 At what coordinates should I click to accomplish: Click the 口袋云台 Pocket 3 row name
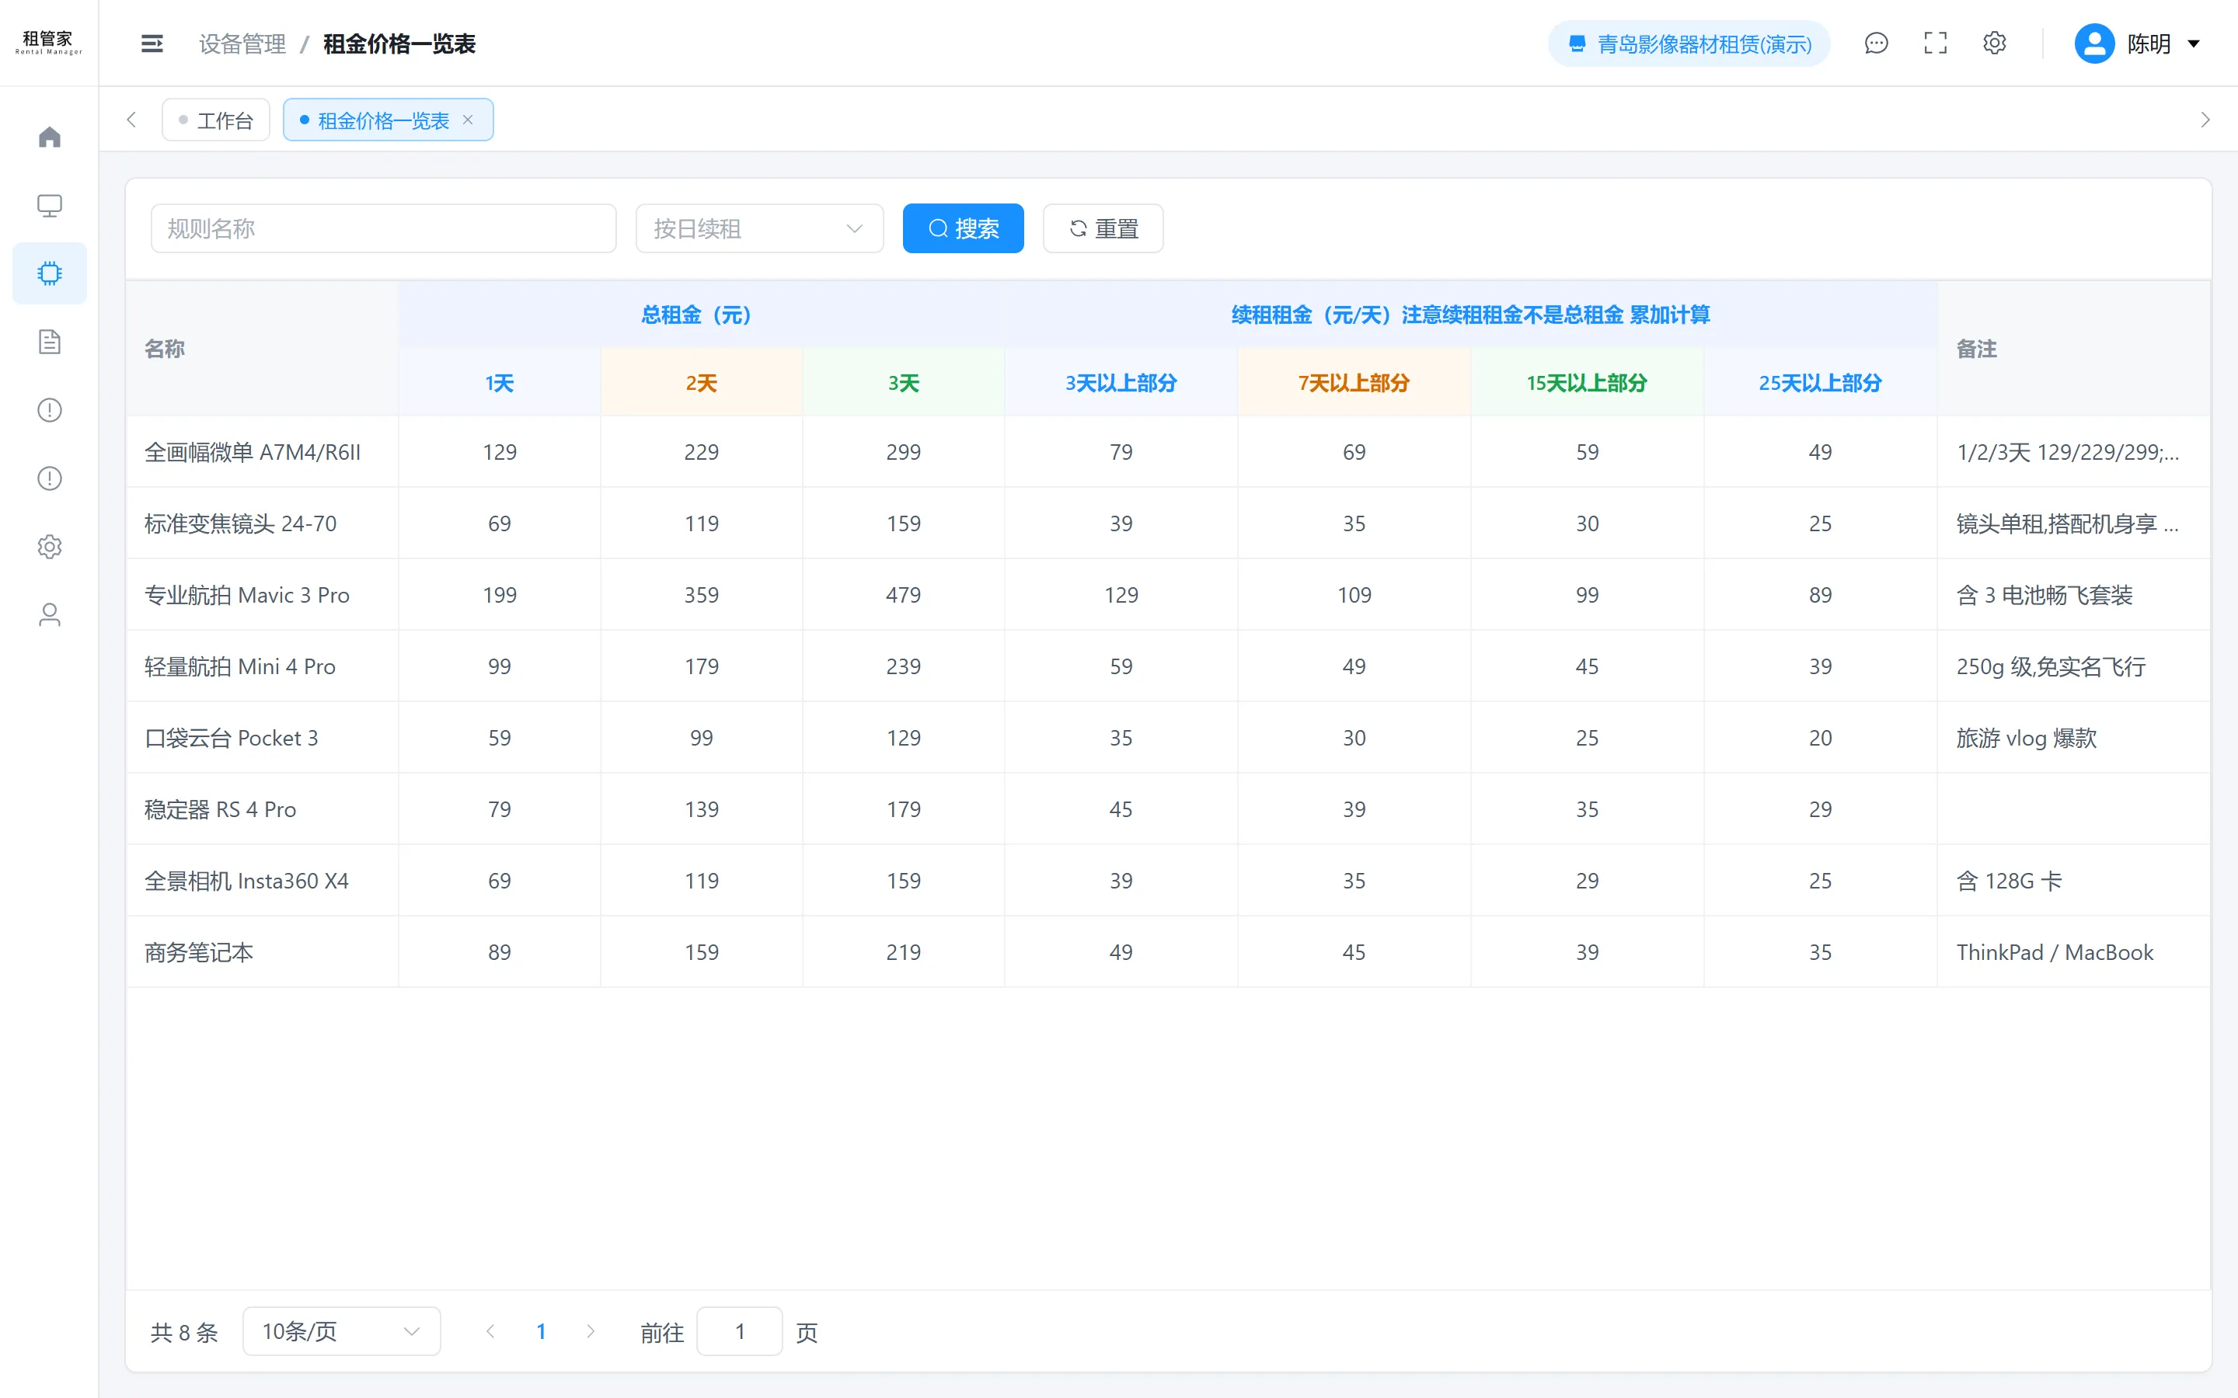coord(232,738)
